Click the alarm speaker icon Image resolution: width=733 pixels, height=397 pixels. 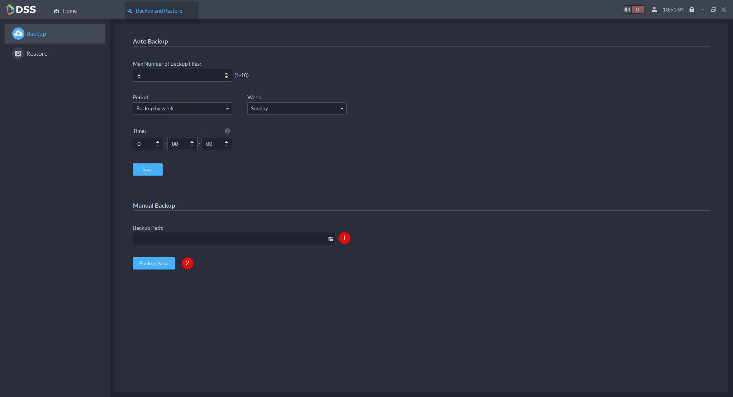tap(627, 10)
